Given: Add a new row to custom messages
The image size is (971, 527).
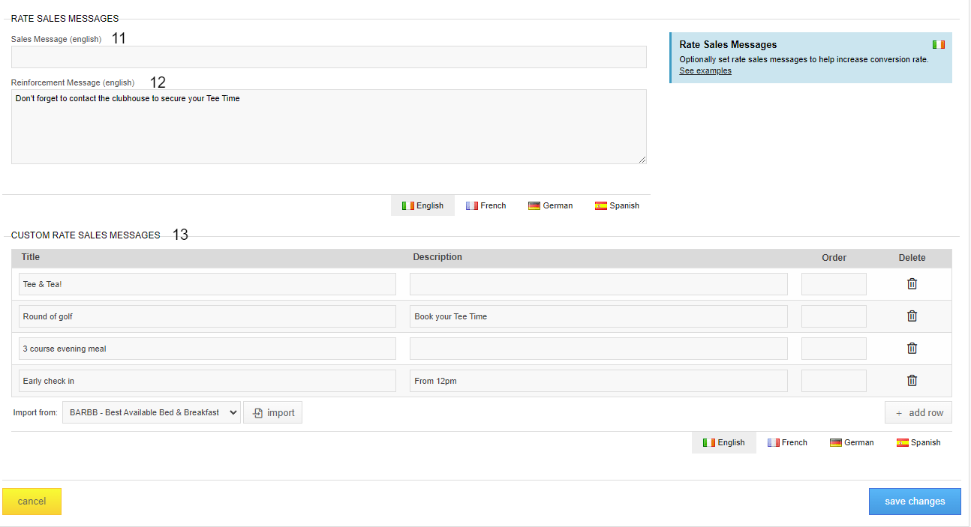Looking at the screenshot, I should (918, 412).
